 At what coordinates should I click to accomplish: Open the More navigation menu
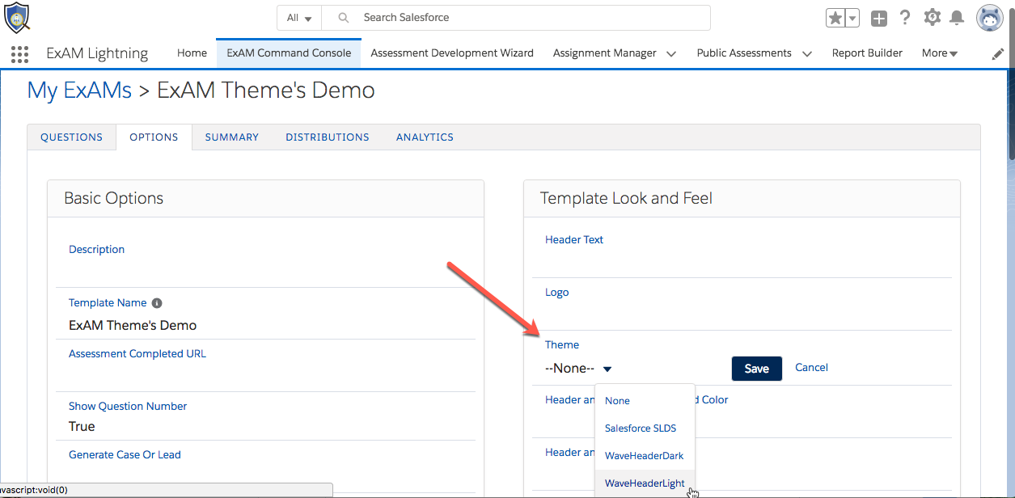(940, 53)
